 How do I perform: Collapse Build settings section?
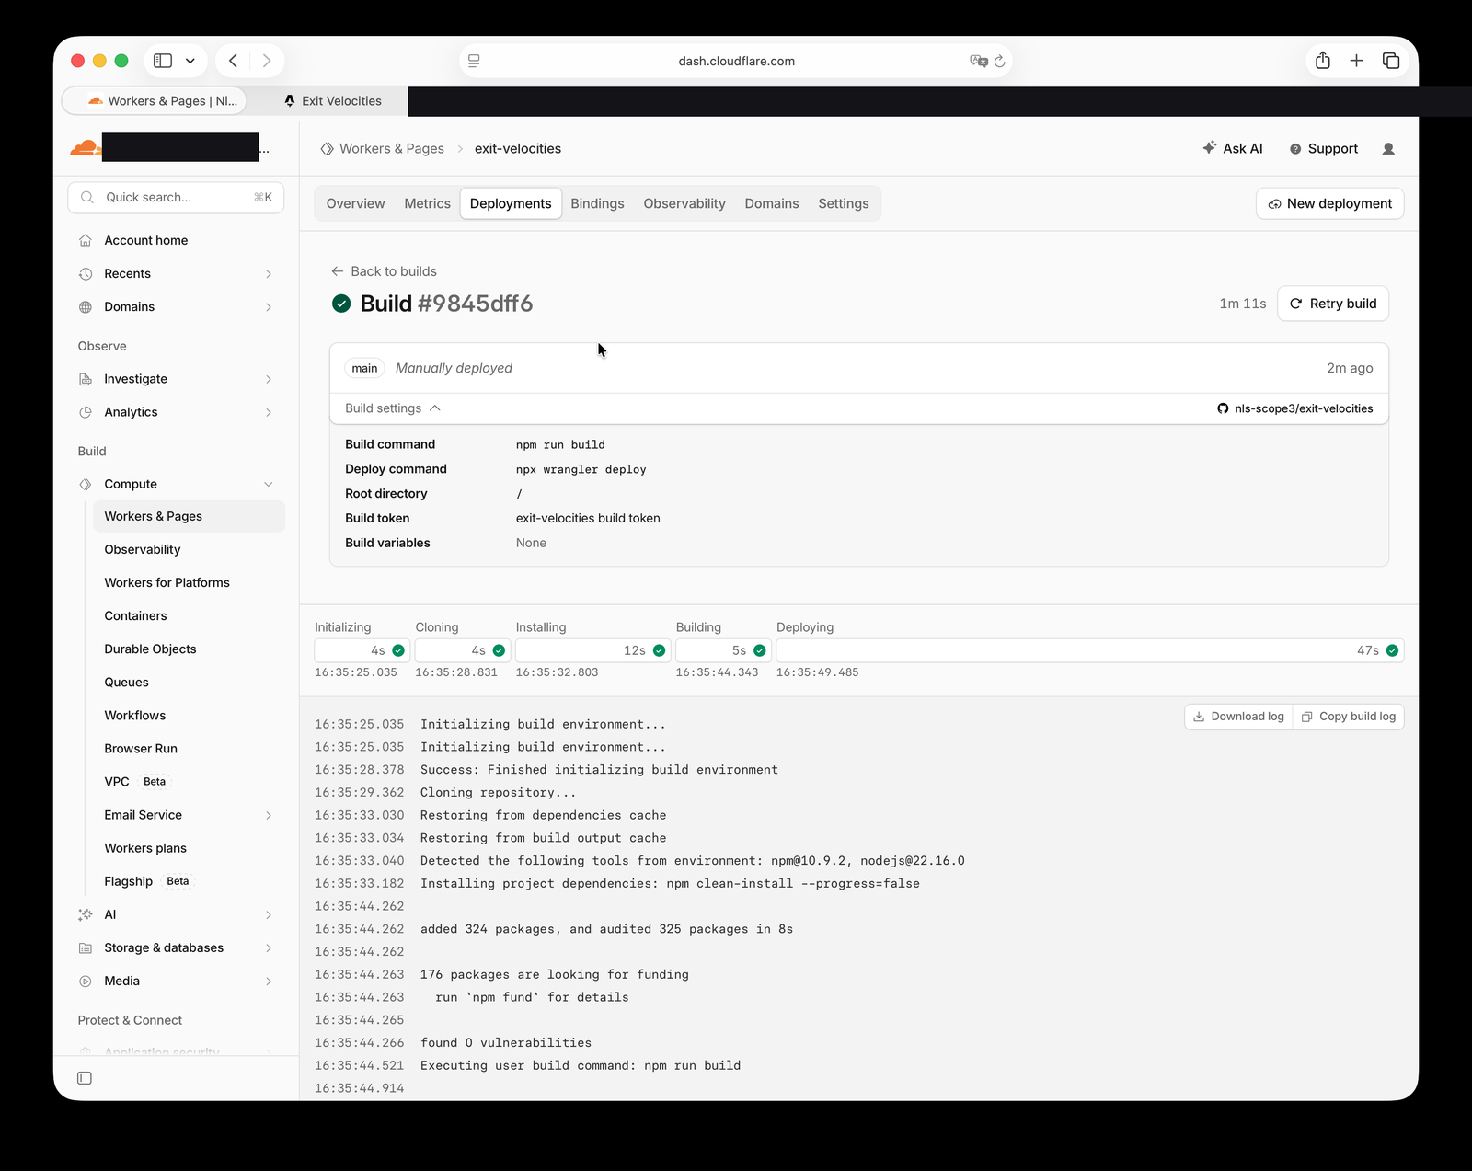coord(393,408)
